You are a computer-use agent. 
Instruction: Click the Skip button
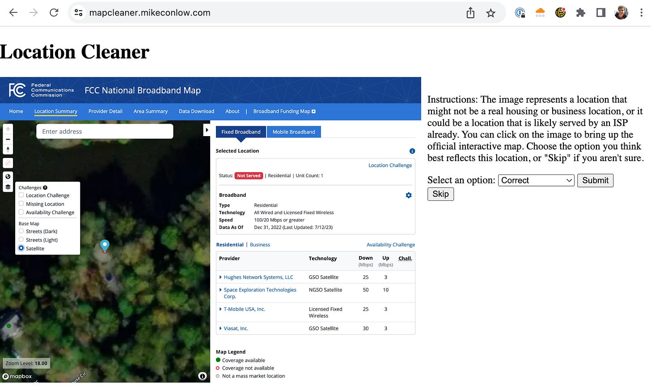[x=440, y=194]
